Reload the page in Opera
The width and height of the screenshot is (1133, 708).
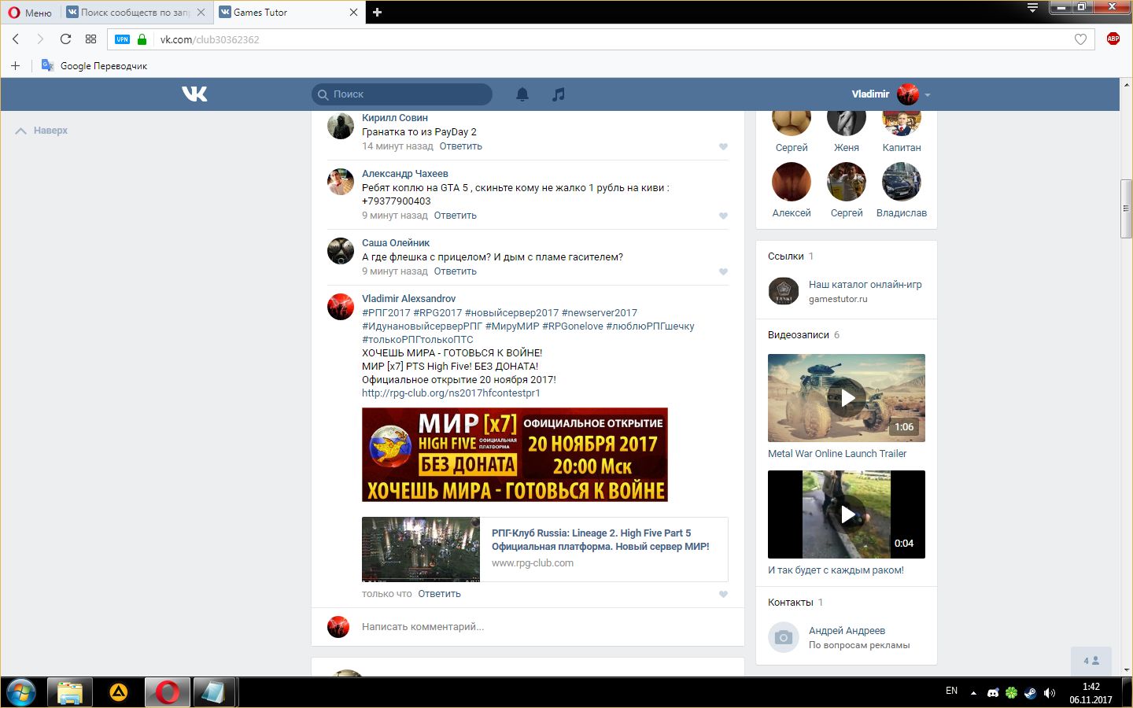point(65,39)
